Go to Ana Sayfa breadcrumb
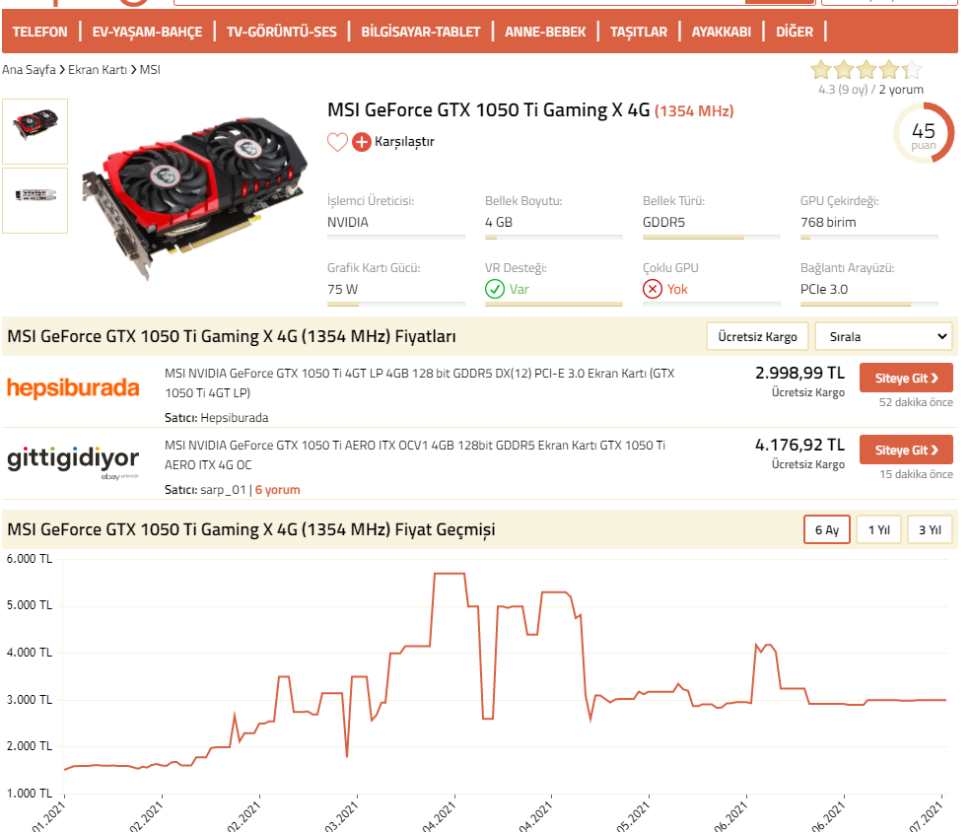The width and height of the screenshot is (971, 832). (x=30, y=69)
